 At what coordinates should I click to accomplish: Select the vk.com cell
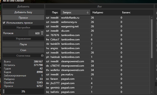pyautogui.click(x=75, y=31)
